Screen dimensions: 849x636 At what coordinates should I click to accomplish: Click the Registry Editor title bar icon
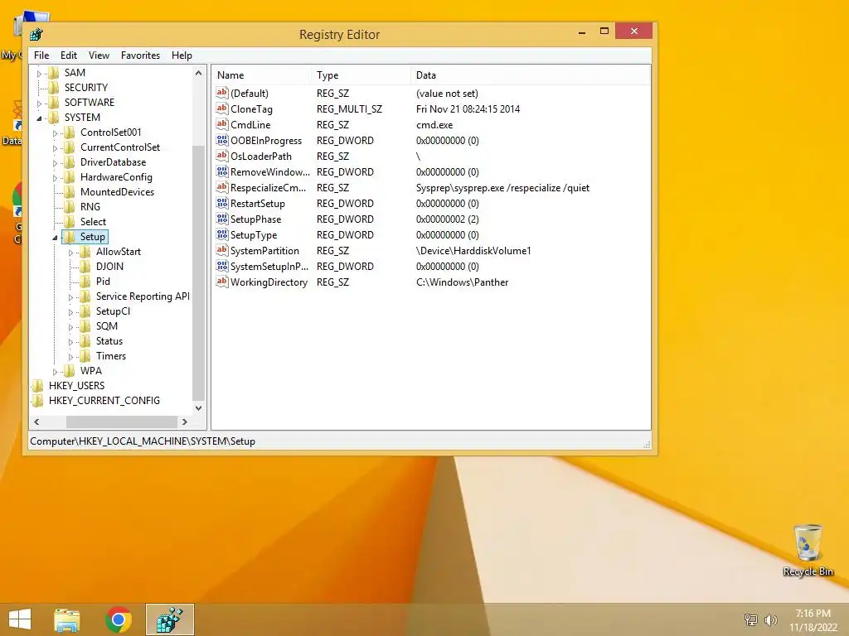pyautogui.click(x=36, y=35)
